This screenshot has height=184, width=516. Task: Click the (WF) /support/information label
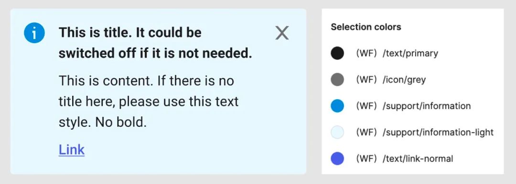[x=413, y=106]
